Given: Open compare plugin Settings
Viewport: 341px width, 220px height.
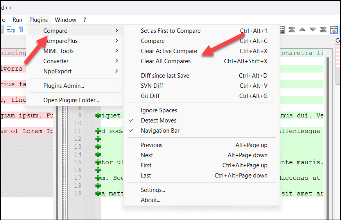Looking at the screenshot, I should (153, 190).
